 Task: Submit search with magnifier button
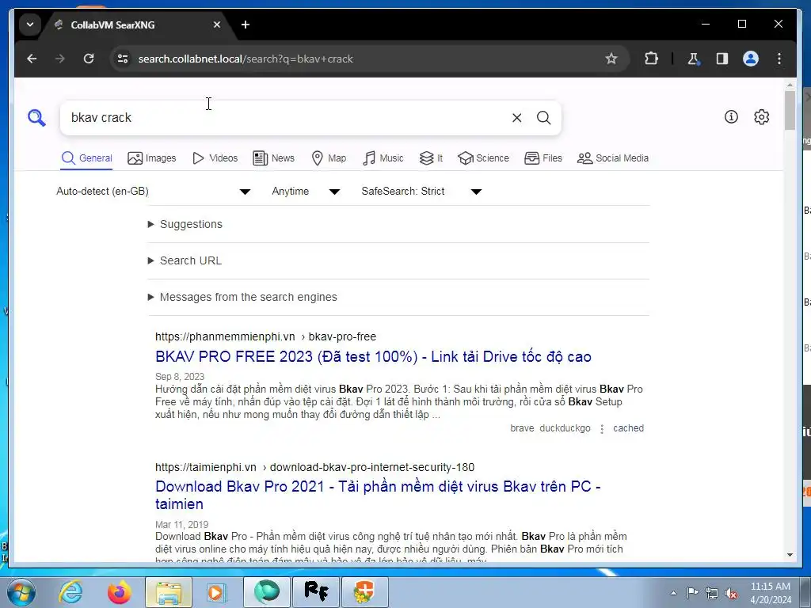click(x=543, y=118)
